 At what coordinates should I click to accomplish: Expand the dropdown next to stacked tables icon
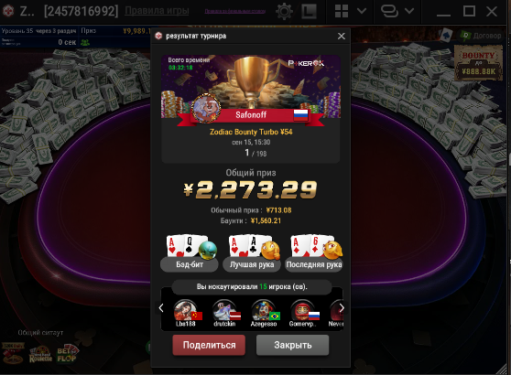(x=409, y=11)
